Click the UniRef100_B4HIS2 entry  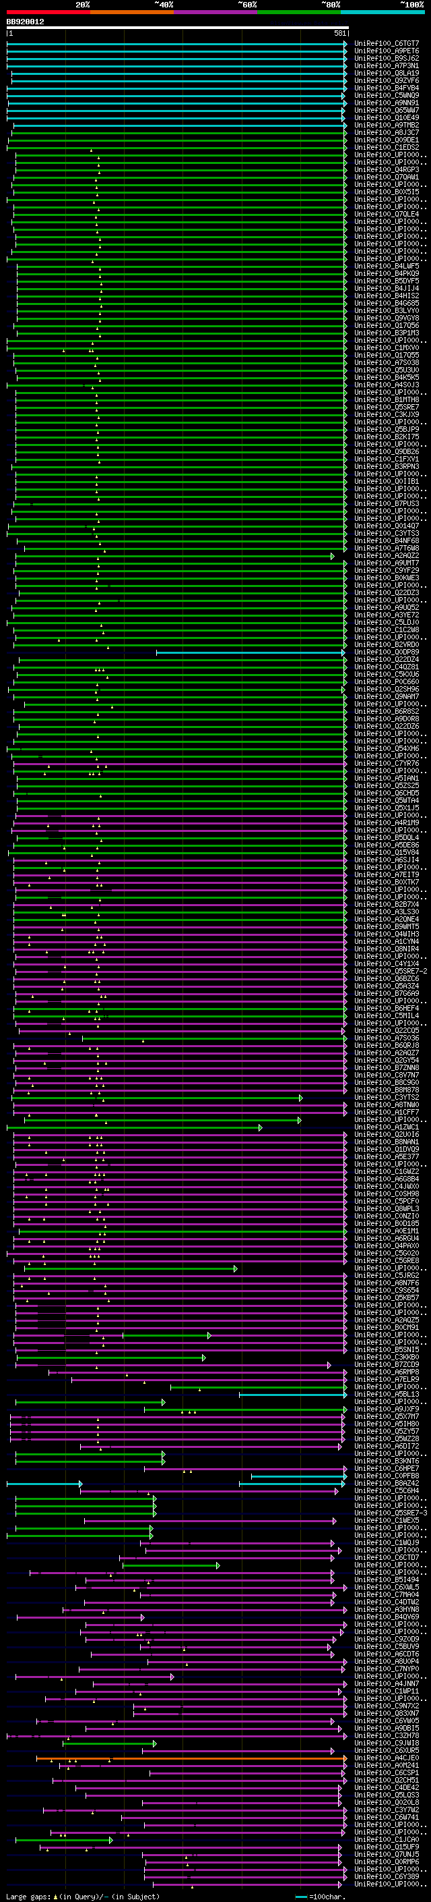(x=386, y=296)
